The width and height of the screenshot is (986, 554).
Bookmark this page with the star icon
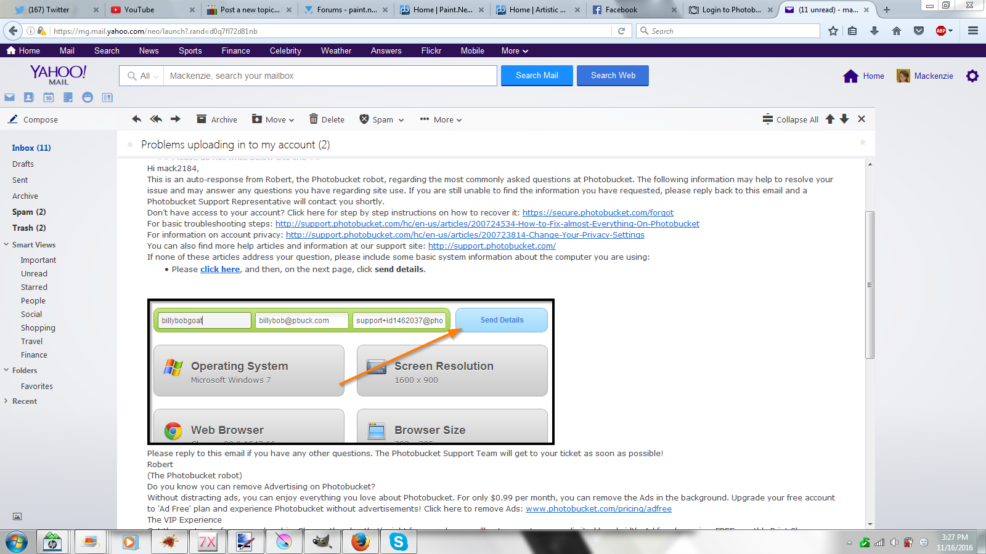[833, 31]
